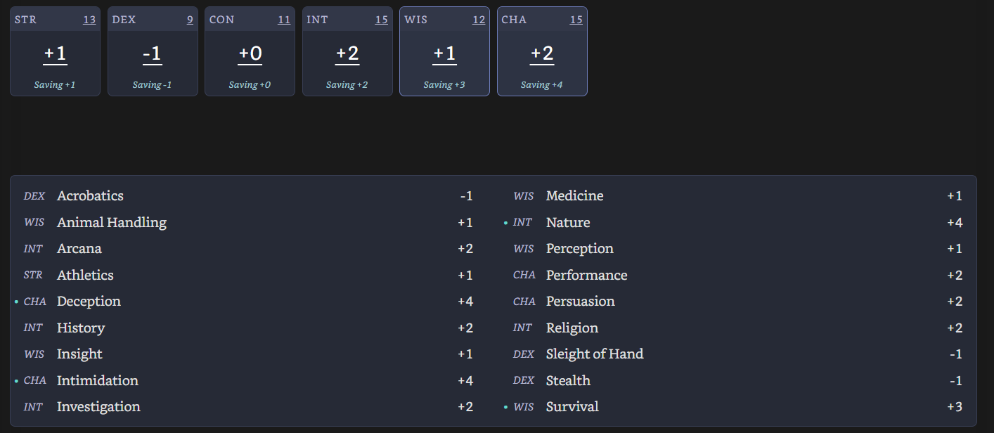This screenshot has height=433, width=994.
Task: Roll the CHA +2 modifier
Action: (x=542, y=53)
